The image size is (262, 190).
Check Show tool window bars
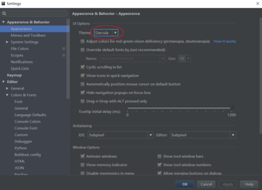point(159,156)
